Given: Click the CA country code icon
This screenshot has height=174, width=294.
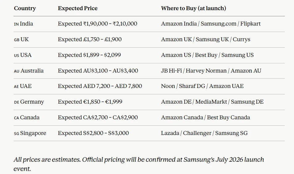Looking at the screenshot, I should [x=17, y=118].
